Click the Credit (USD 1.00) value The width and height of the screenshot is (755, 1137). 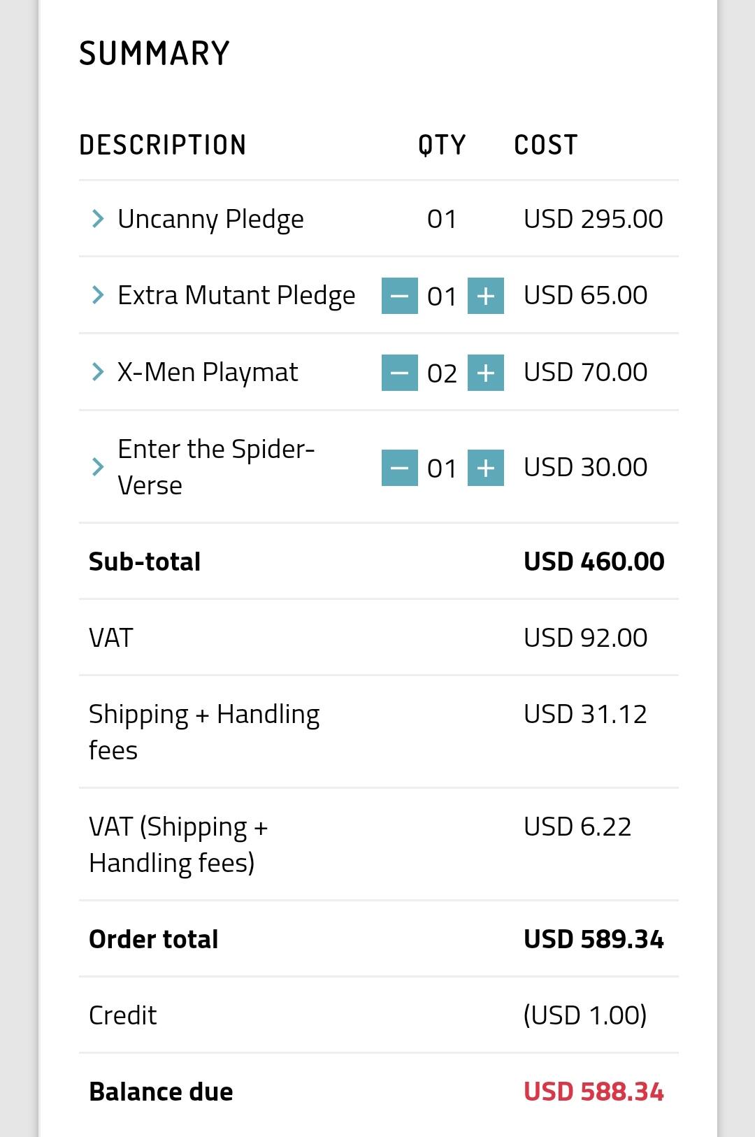585,1015
